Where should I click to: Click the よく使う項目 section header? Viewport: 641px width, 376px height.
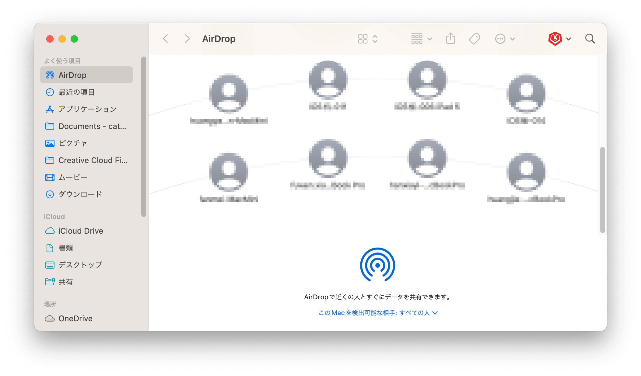(62, 61)
